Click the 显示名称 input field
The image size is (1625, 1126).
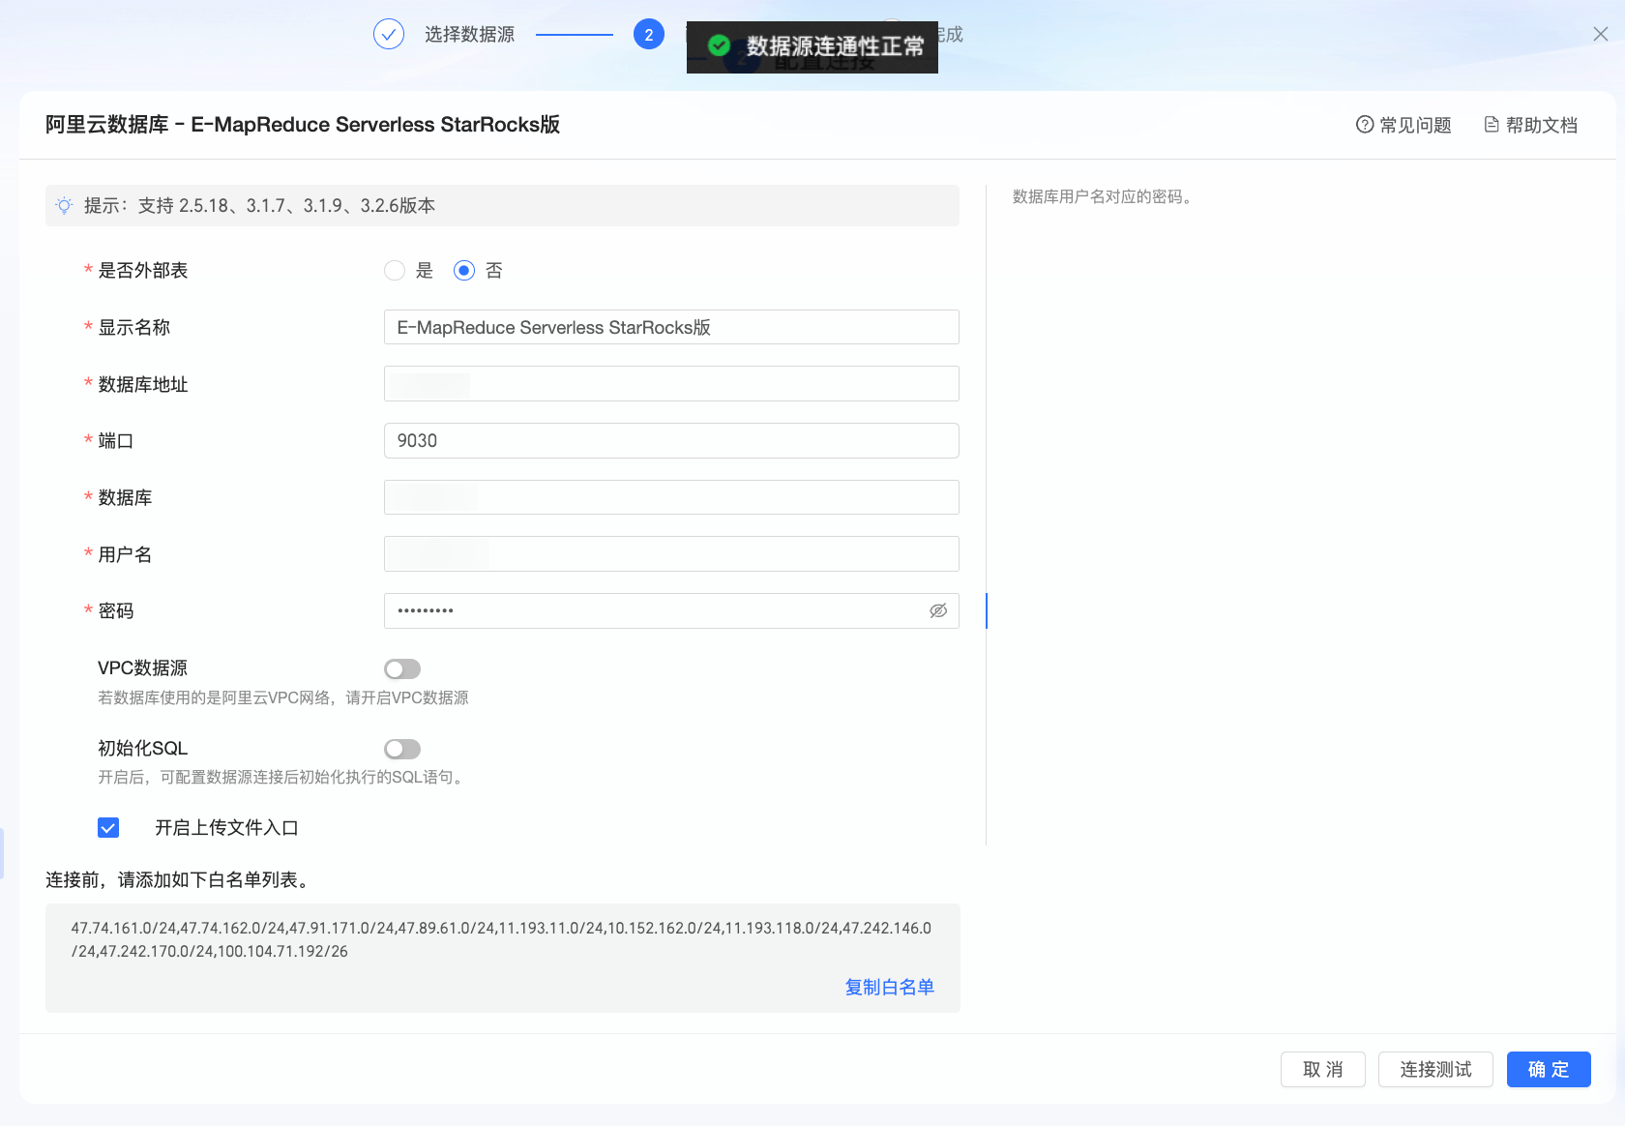[x=671, y=327]
